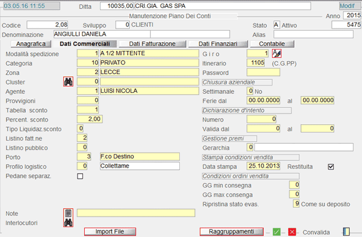Select the Dati Finanziari tab
This screenshot has height=237, width=362.
coord(218,44)
